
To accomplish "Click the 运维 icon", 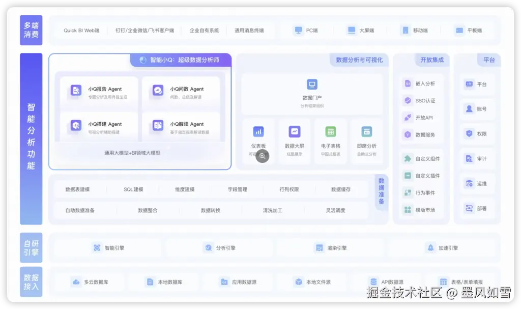I will (x=469, y=184).
